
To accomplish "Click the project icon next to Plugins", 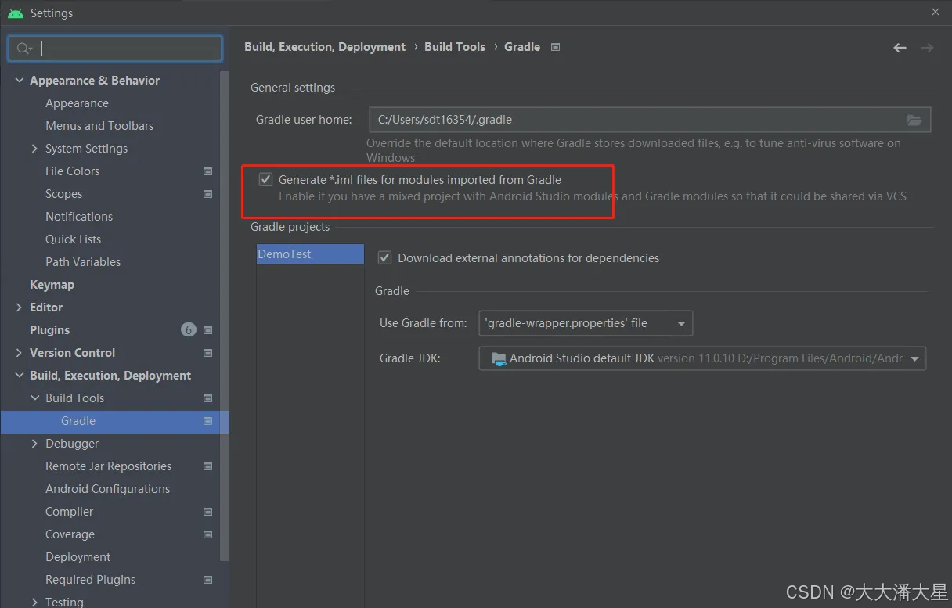I will pyautogui.click(x=208, y=330).
